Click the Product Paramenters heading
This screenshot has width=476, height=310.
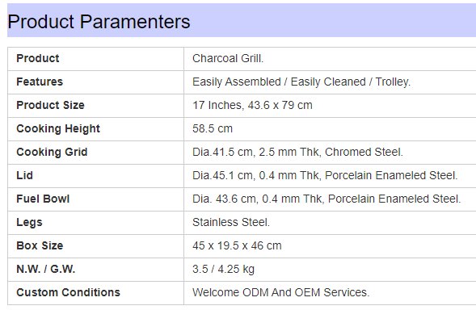click(99, 22)
